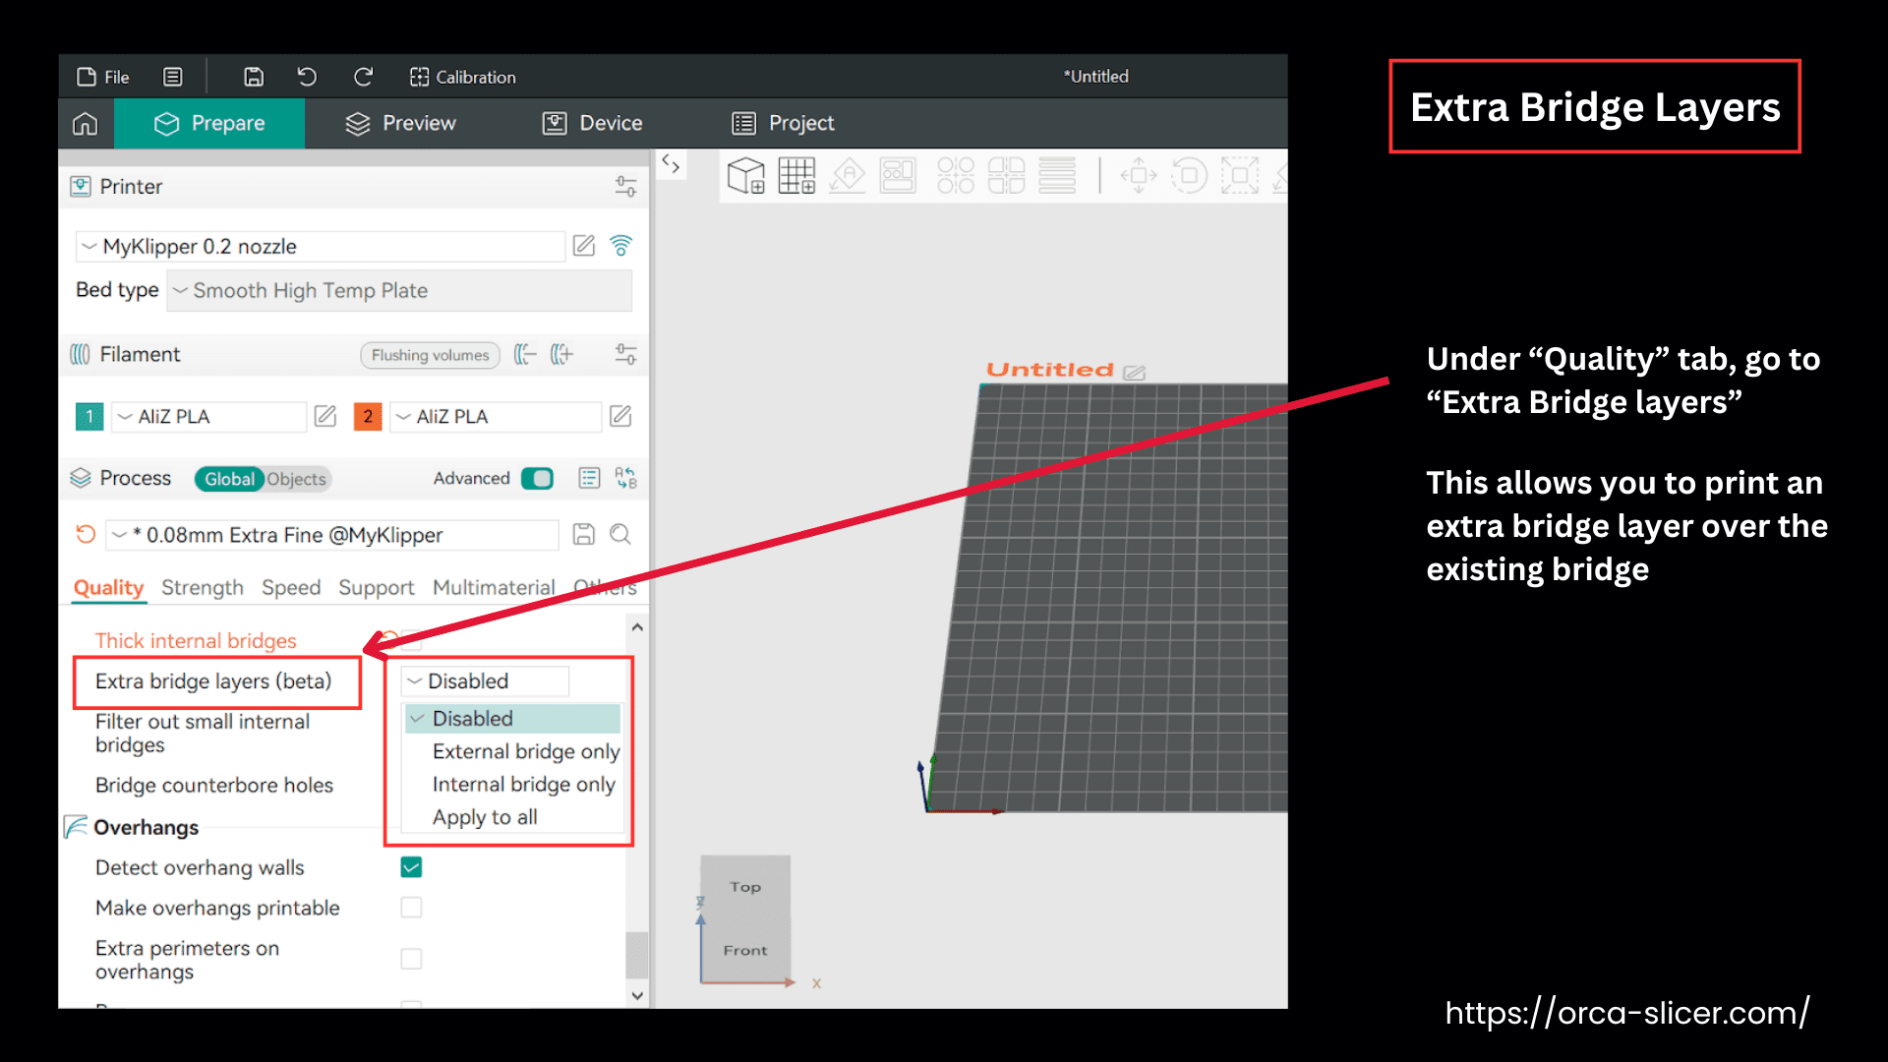Switch to the Strength tab
Screen dimensions: 1888x1062
202,588
